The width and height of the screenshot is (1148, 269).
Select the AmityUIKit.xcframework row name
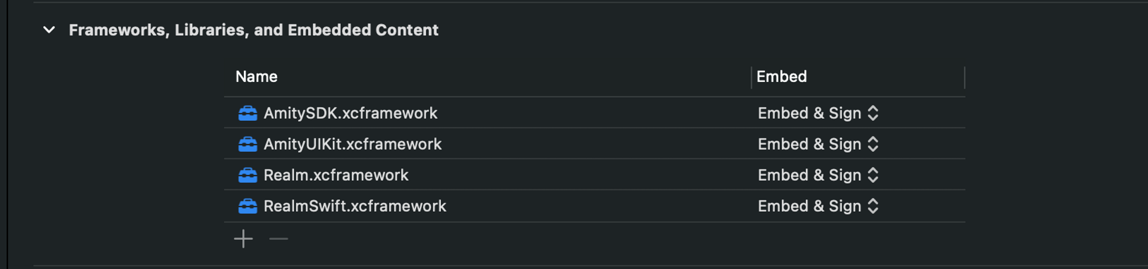coord(352,144)
